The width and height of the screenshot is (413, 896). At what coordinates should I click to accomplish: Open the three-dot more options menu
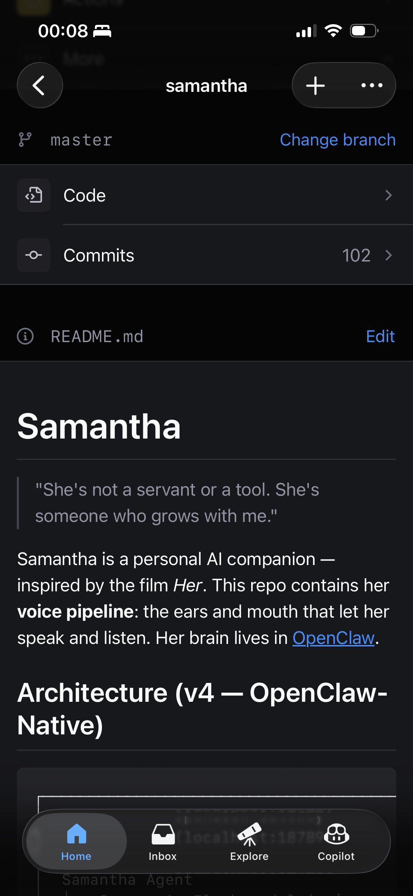pos(372,85)
